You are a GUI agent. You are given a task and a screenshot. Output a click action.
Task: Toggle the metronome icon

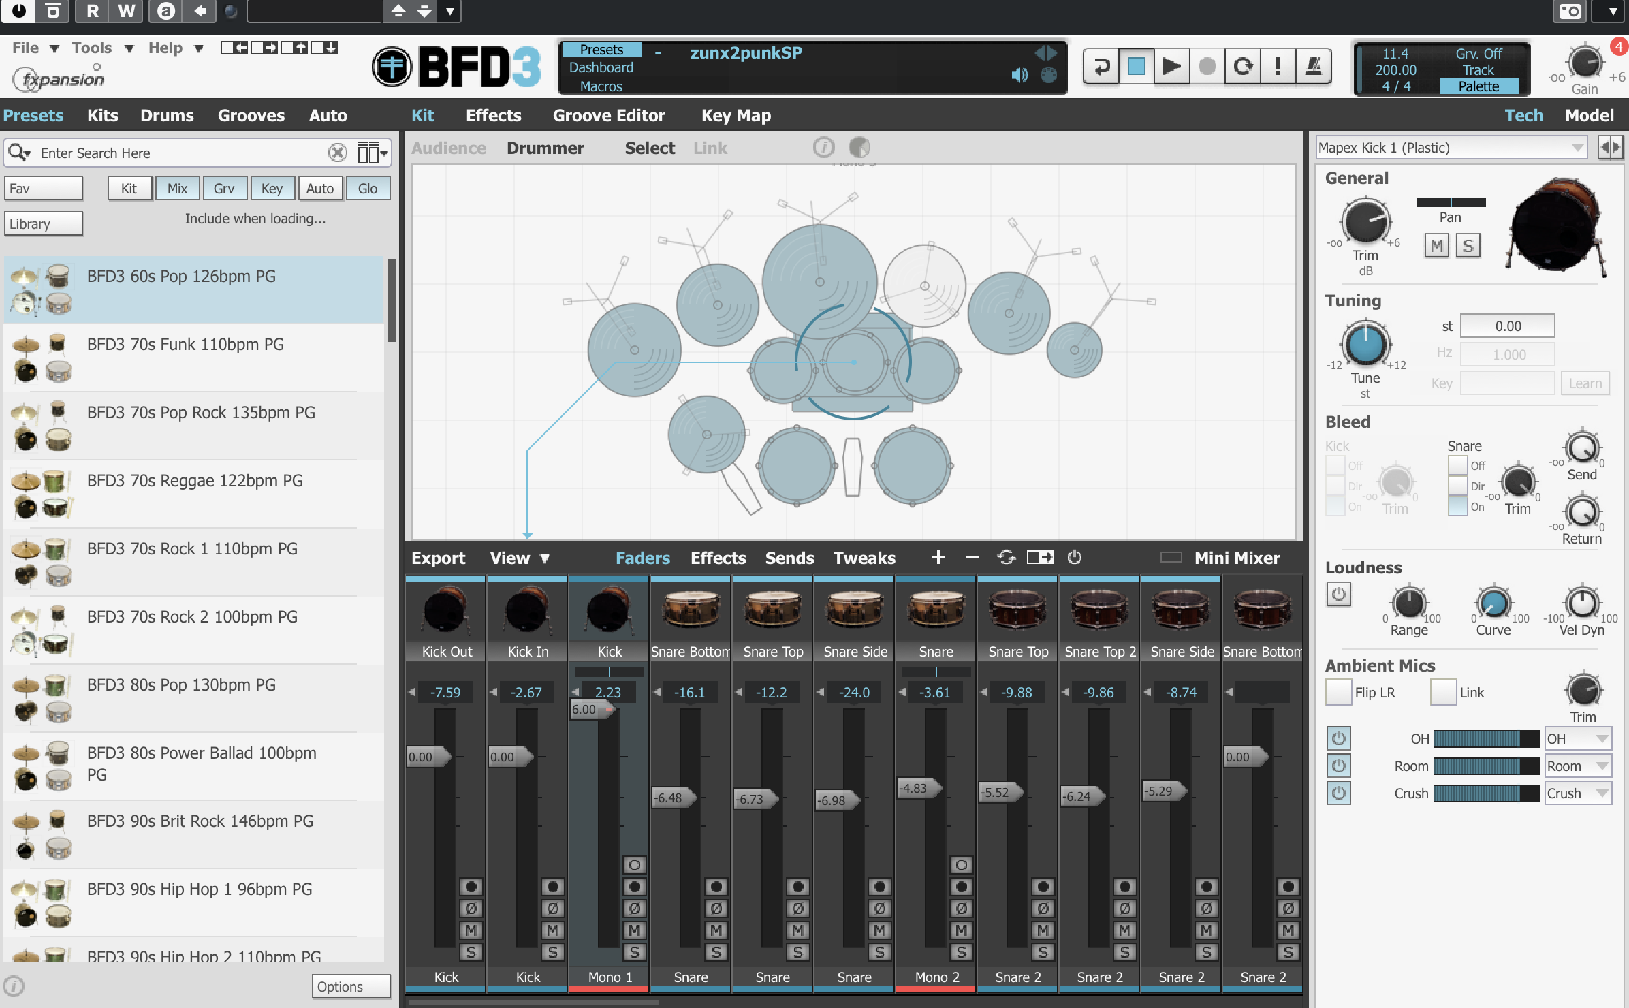pos(1313,67)
